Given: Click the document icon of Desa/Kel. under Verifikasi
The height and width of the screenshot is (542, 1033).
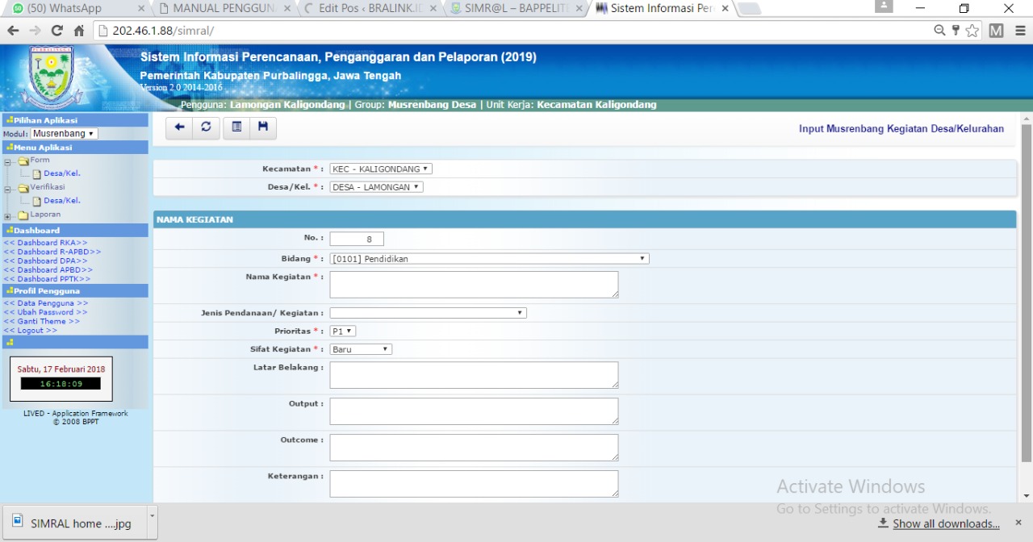Looking at the screenshot, I should point(36,202).
